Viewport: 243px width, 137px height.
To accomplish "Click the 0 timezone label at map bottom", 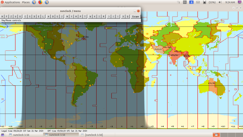I will [122, 126].
